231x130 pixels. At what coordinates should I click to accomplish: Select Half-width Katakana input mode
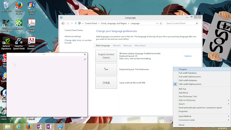(x=202, y=80)
